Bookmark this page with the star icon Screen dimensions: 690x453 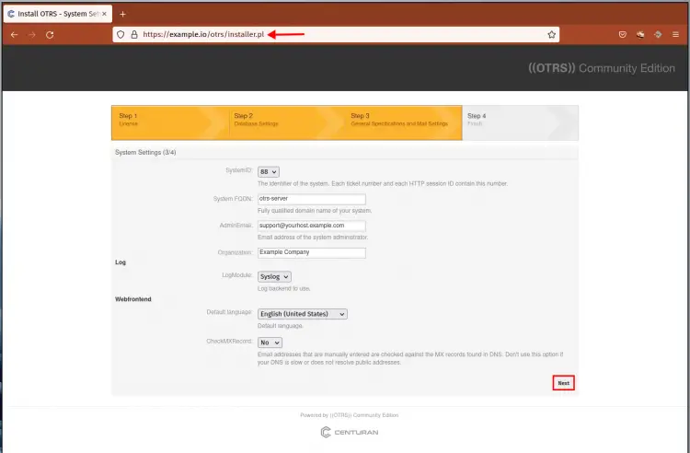pyautogui.click(x=551, y=34)
